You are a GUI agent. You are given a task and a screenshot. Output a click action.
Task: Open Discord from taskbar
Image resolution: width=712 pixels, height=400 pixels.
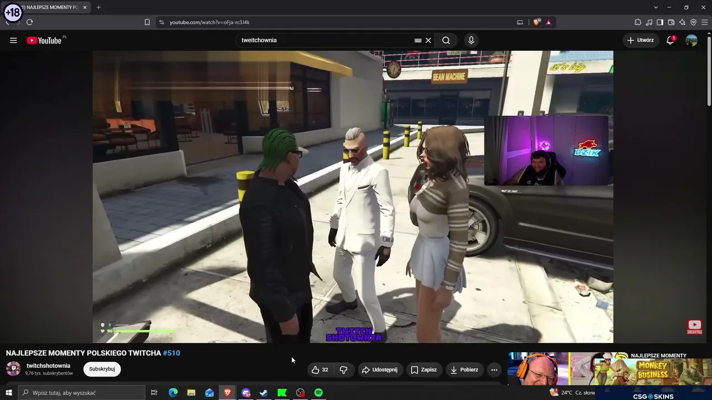point(246,393)
